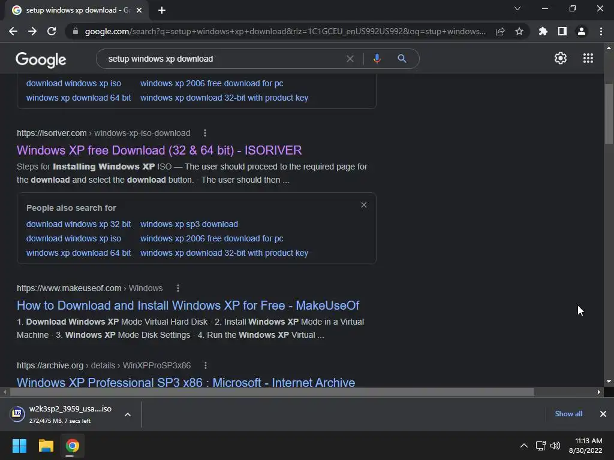The image size is (614, 460).
Task: Open the Windows Start menu
Action: 19,446
